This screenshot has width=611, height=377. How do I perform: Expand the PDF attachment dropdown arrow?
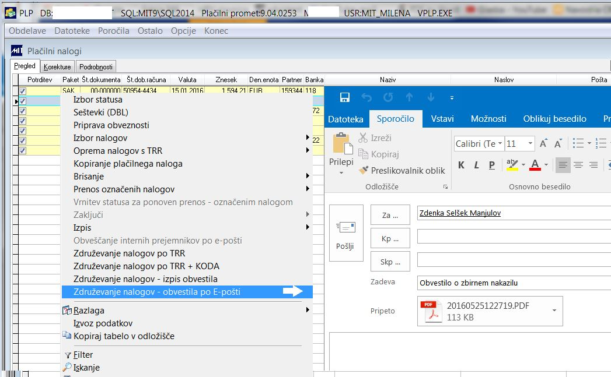tap(554, 311)
